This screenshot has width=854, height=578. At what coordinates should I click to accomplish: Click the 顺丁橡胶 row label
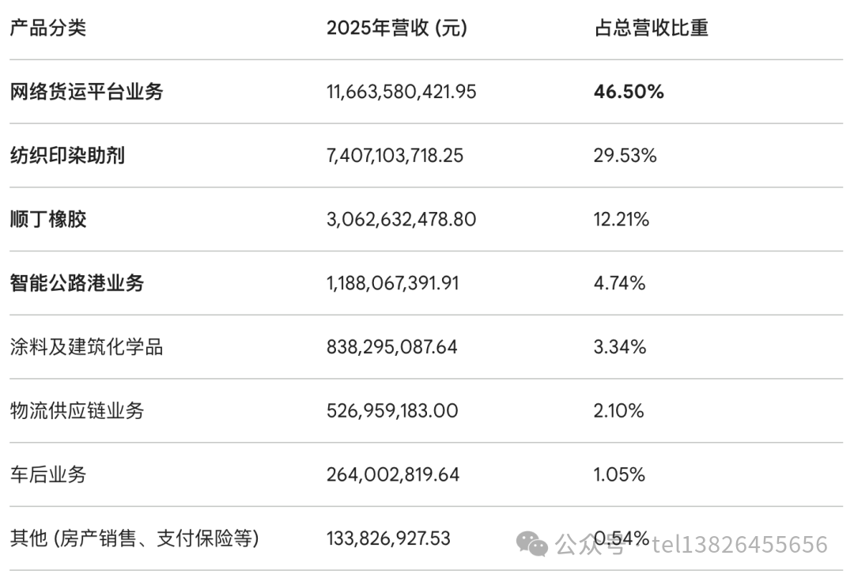pos(48,219)
